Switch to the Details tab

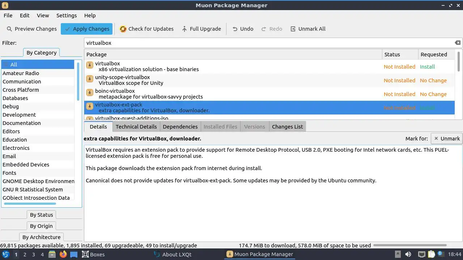coord(98,127)
